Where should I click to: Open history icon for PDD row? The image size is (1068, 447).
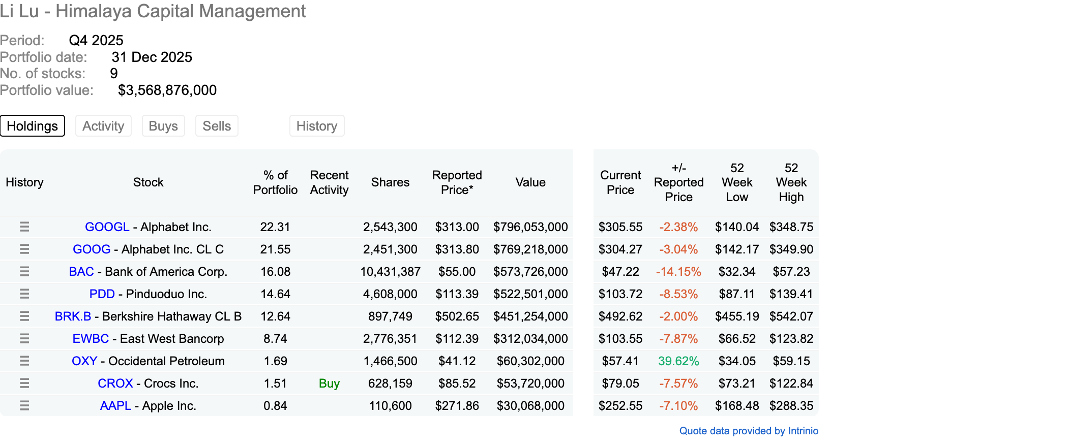24,294
